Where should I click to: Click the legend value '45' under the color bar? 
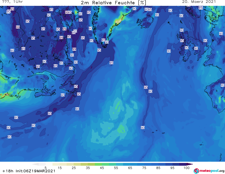pyautogui.click(x=102, y=168)
